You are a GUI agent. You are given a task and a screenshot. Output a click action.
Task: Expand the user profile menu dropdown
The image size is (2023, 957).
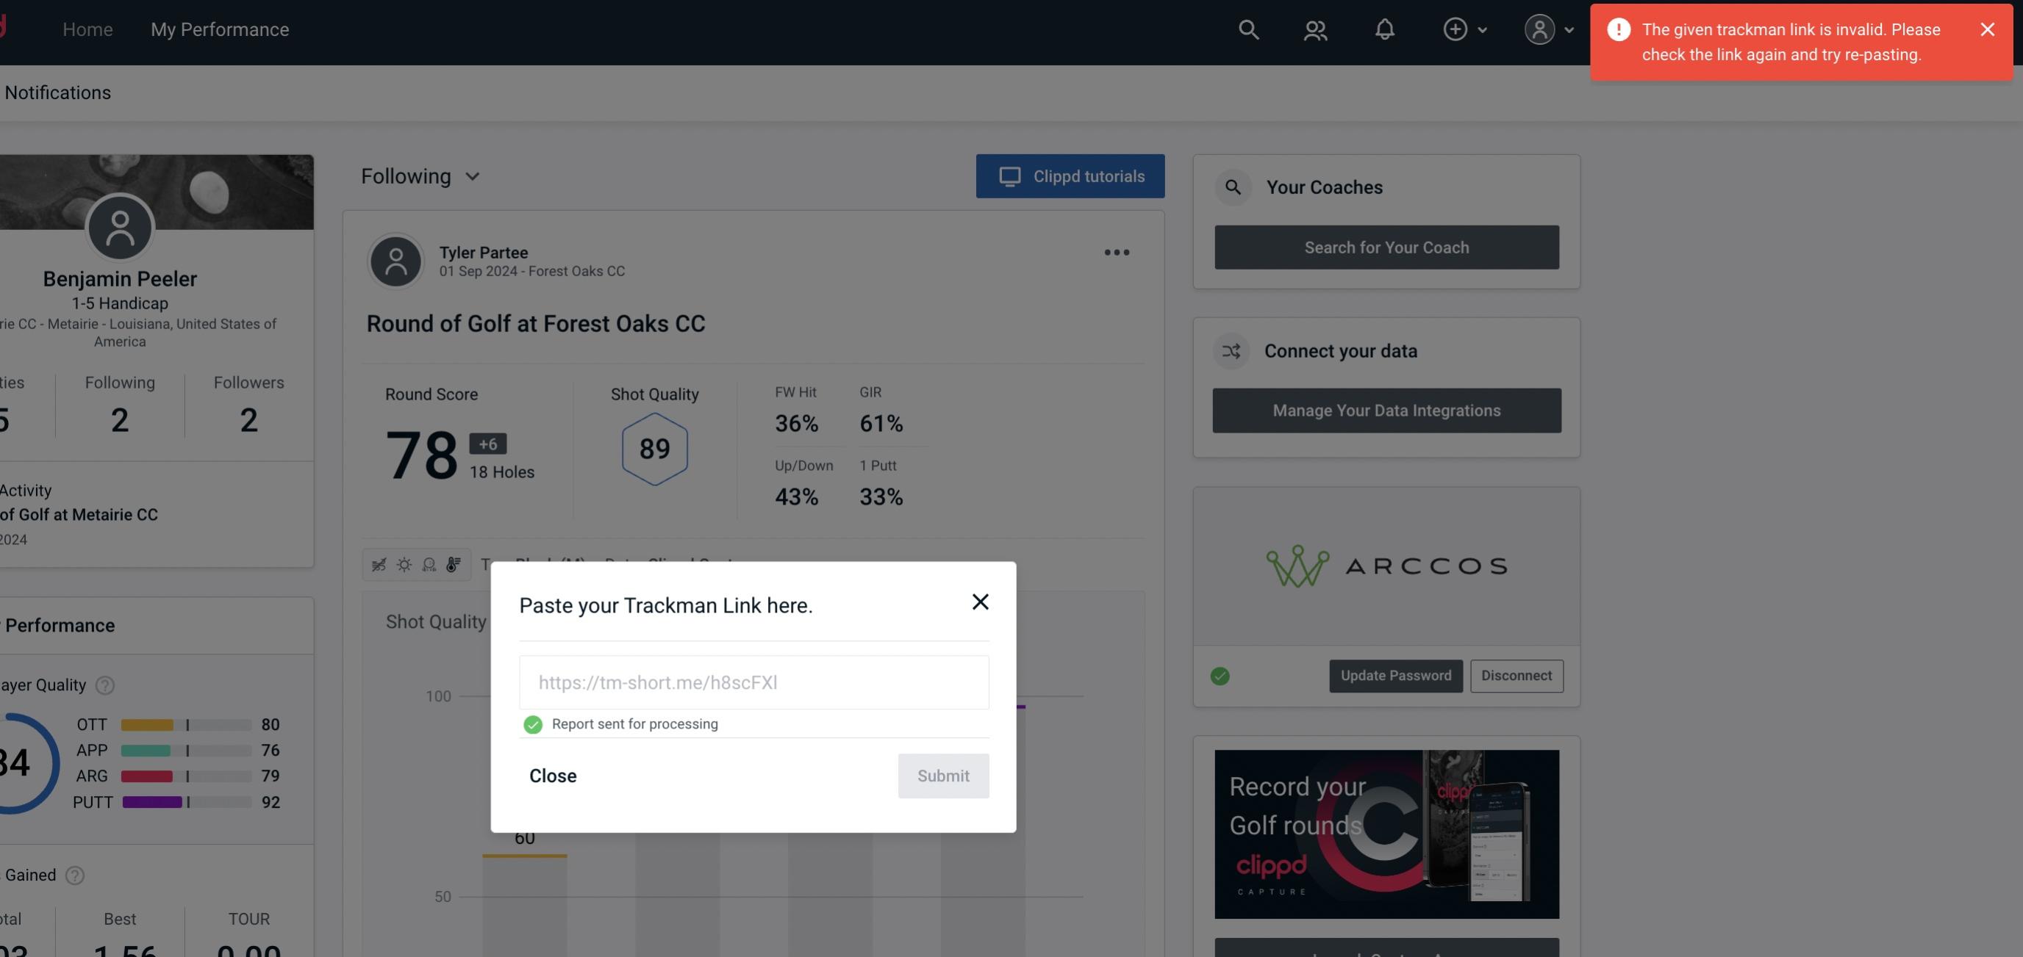click(x=1548, y=29)
